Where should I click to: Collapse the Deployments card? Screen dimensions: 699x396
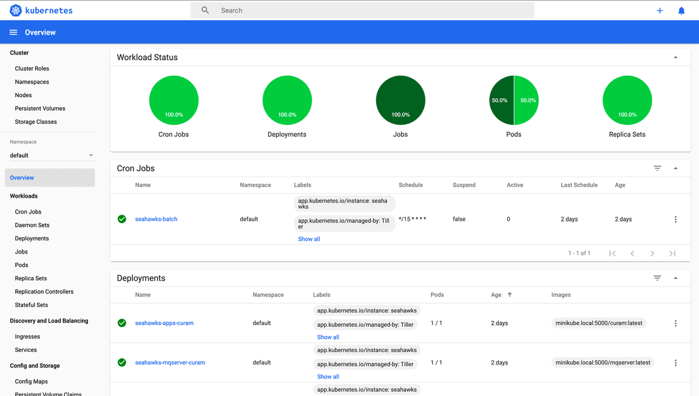[675, 278]
